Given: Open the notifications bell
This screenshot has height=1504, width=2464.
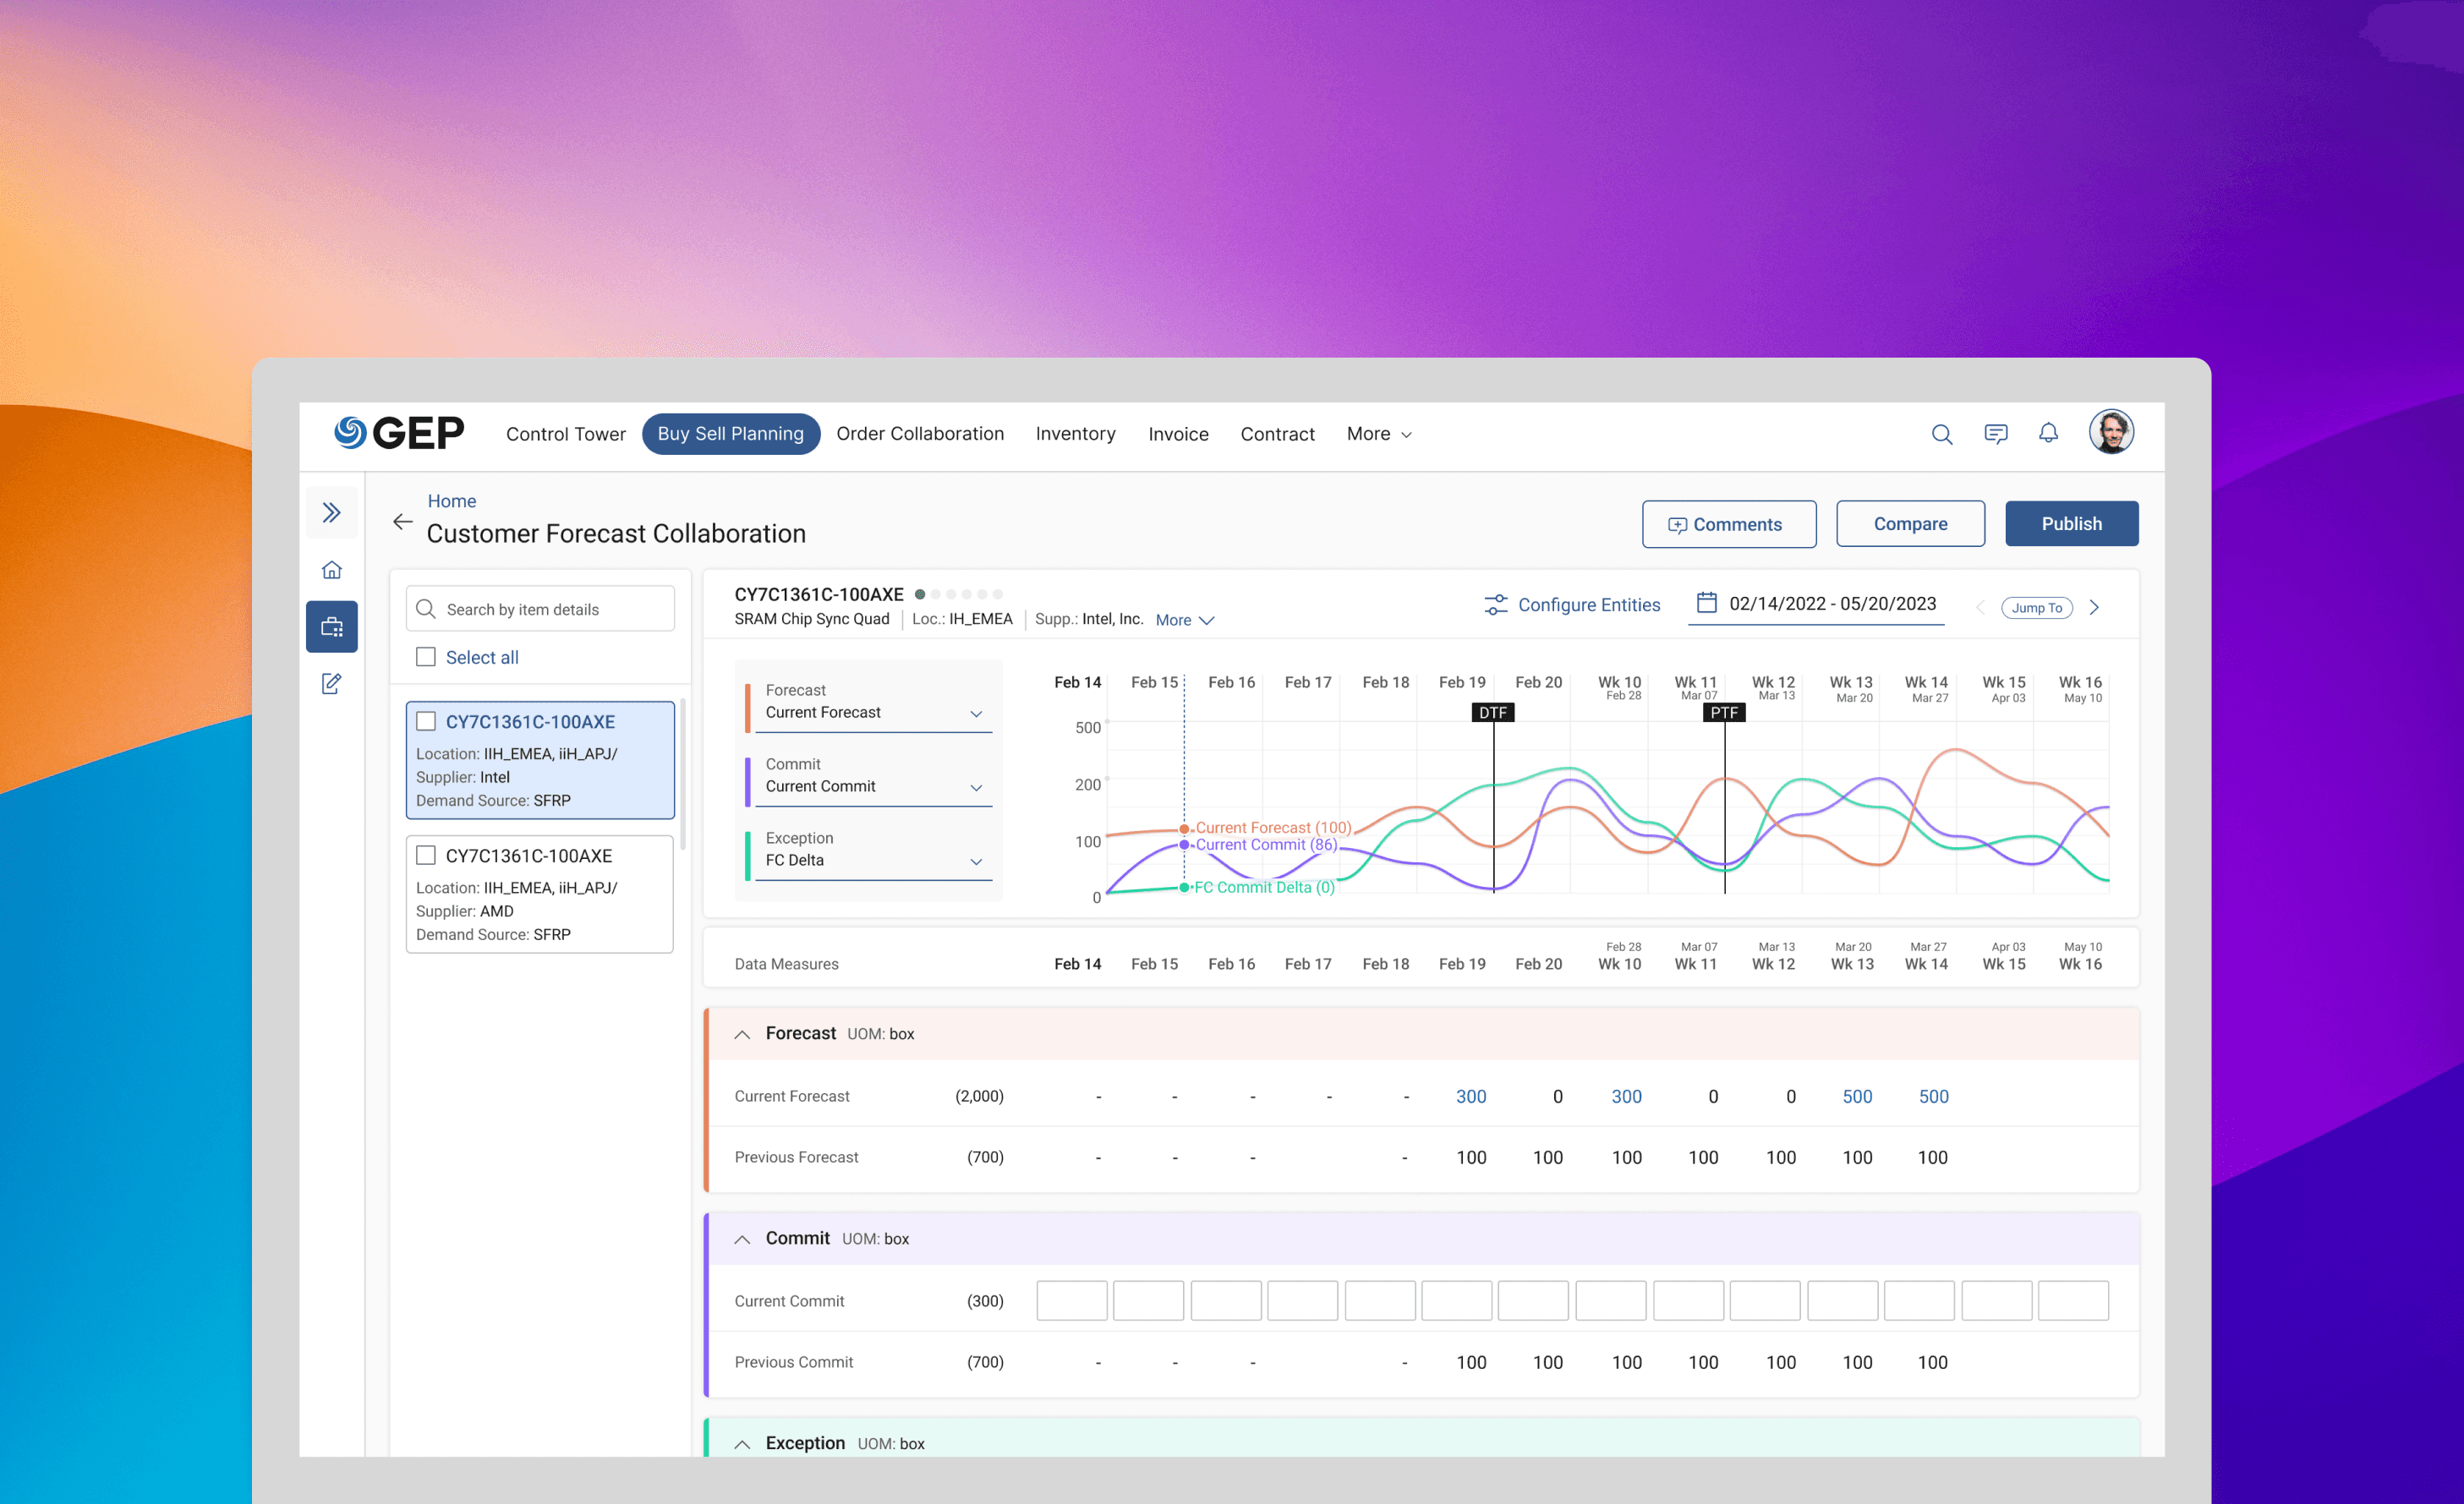Looking at the screenshot, I should pyautogui.click(x=2048, y=433).
